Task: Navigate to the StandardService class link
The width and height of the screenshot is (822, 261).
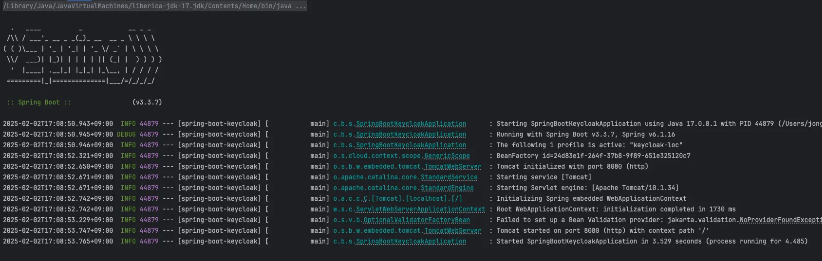Action: (x=449, y=177)
